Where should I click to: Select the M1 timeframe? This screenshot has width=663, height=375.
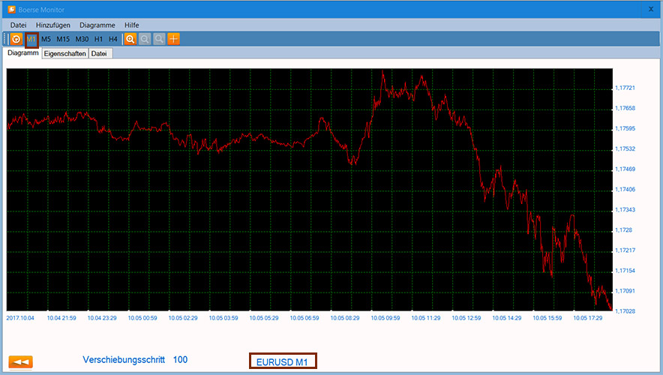click(31, 39)
